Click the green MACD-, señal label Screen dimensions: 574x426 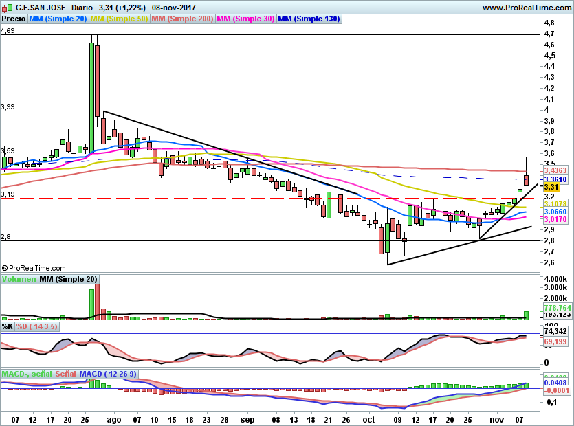click(27, 374)
